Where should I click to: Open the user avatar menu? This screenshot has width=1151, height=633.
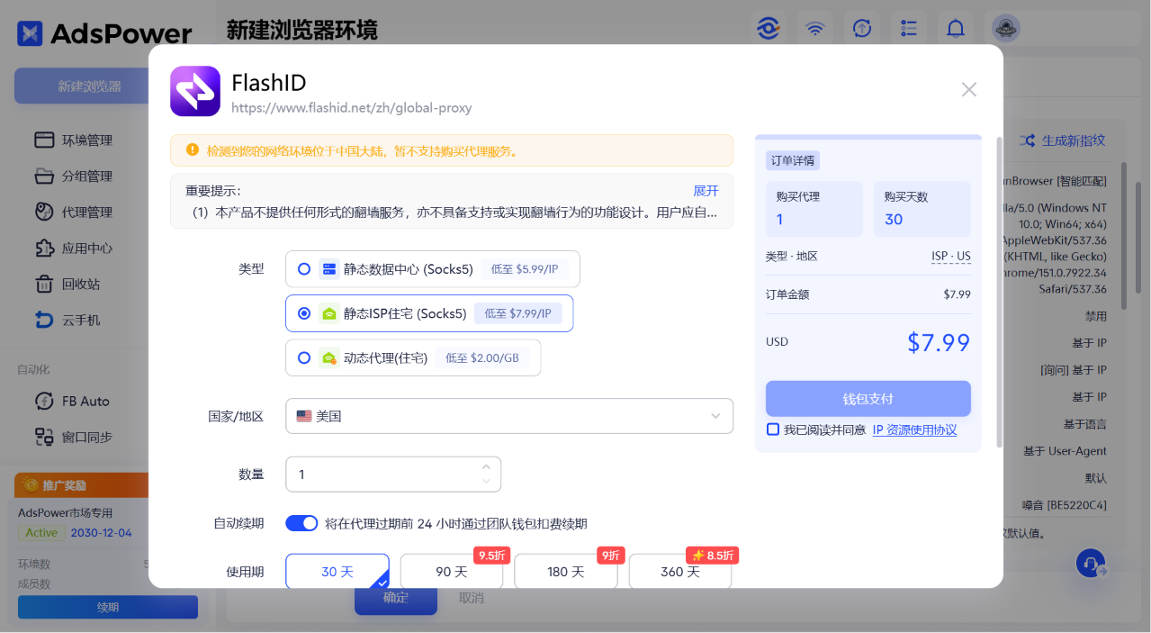[x=1006, y=28]
